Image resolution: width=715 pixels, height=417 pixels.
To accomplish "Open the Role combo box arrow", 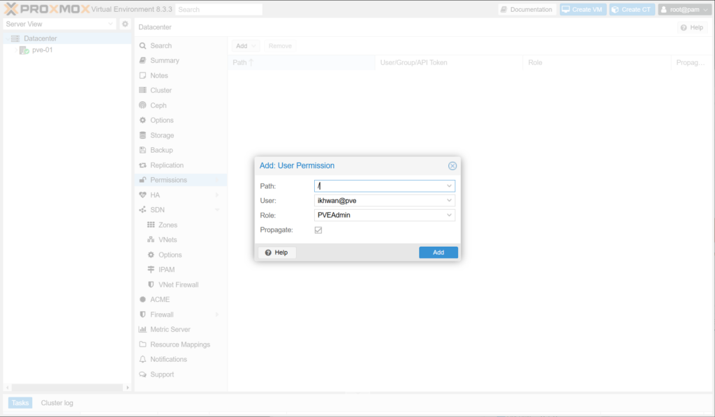I will pos(448,215).
